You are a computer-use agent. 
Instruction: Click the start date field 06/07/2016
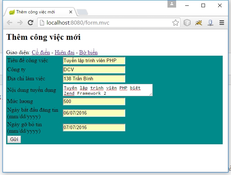pos(94,113)
